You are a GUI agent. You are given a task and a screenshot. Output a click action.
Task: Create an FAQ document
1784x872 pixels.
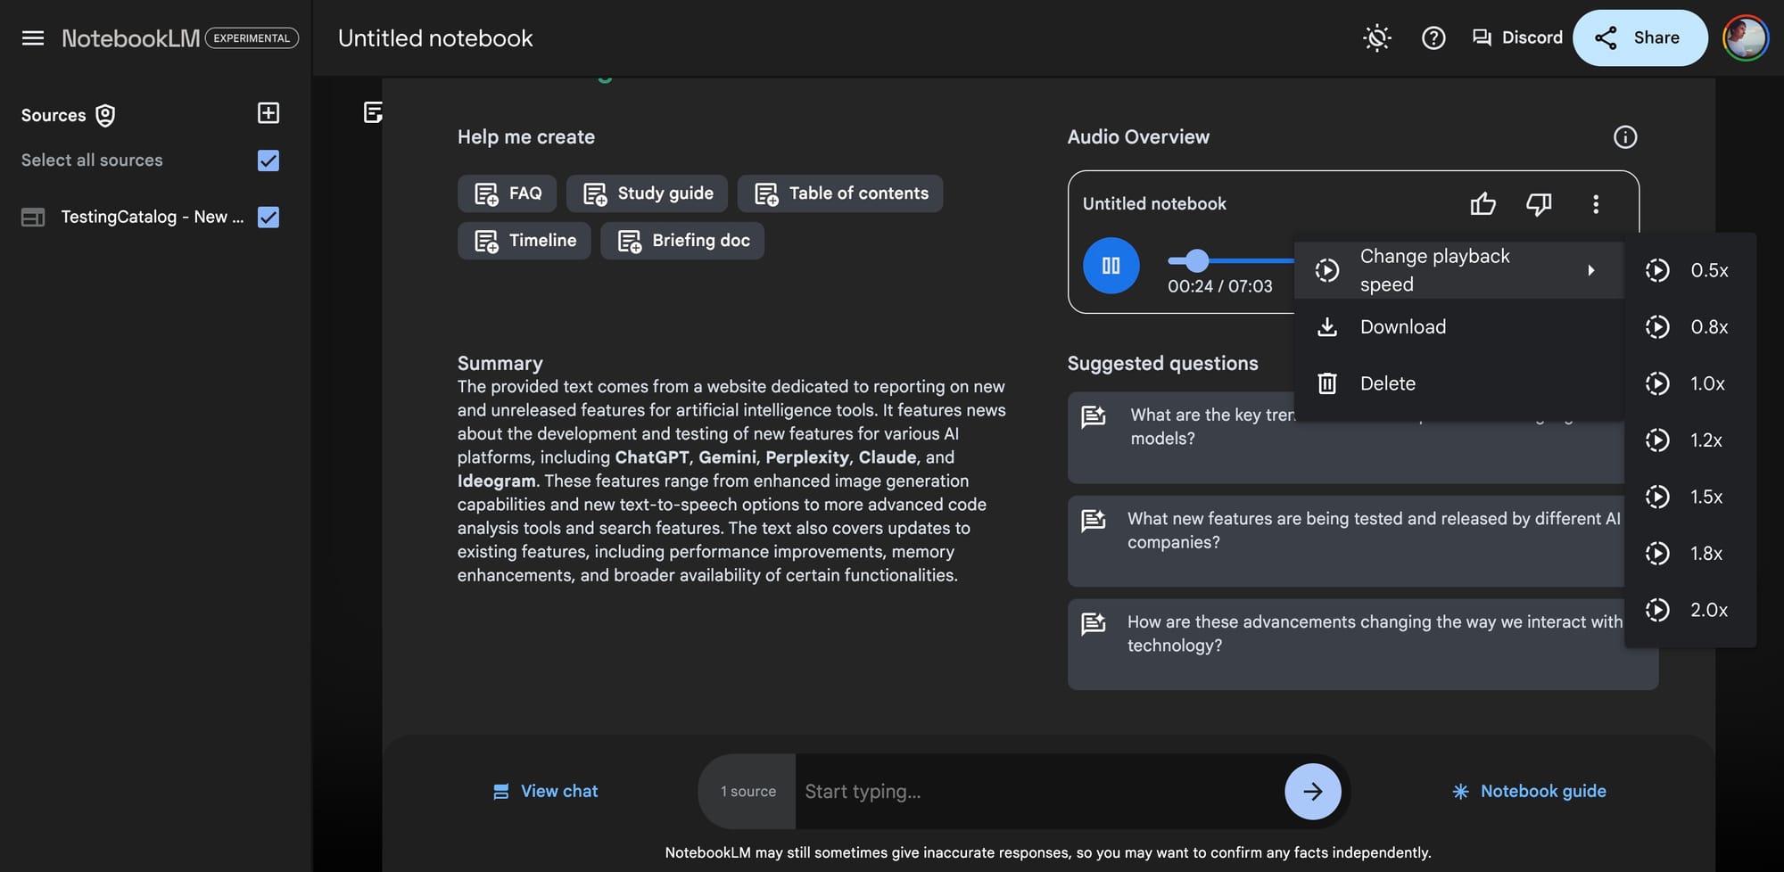coord(507,193)
